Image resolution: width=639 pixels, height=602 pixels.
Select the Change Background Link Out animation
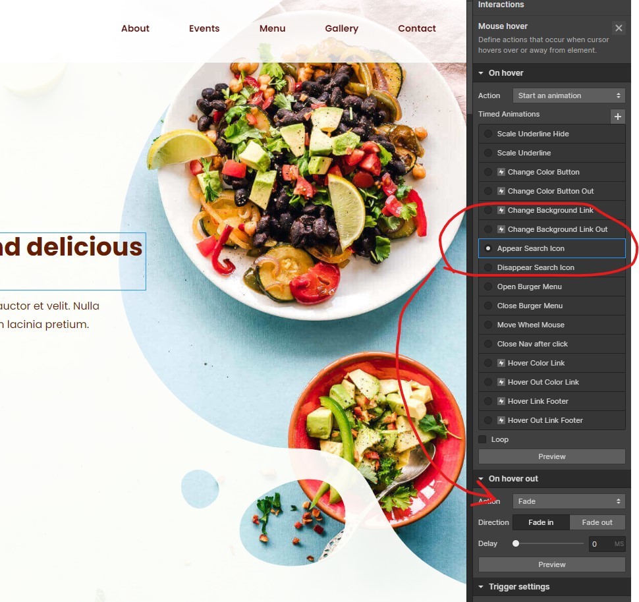pos(552,229)
